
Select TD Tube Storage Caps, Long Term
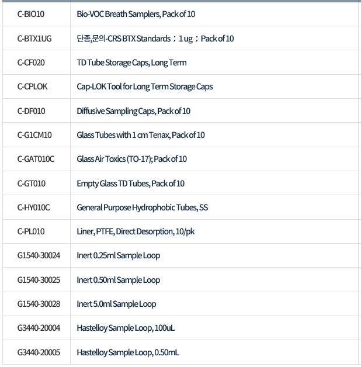tap(131, 63)
